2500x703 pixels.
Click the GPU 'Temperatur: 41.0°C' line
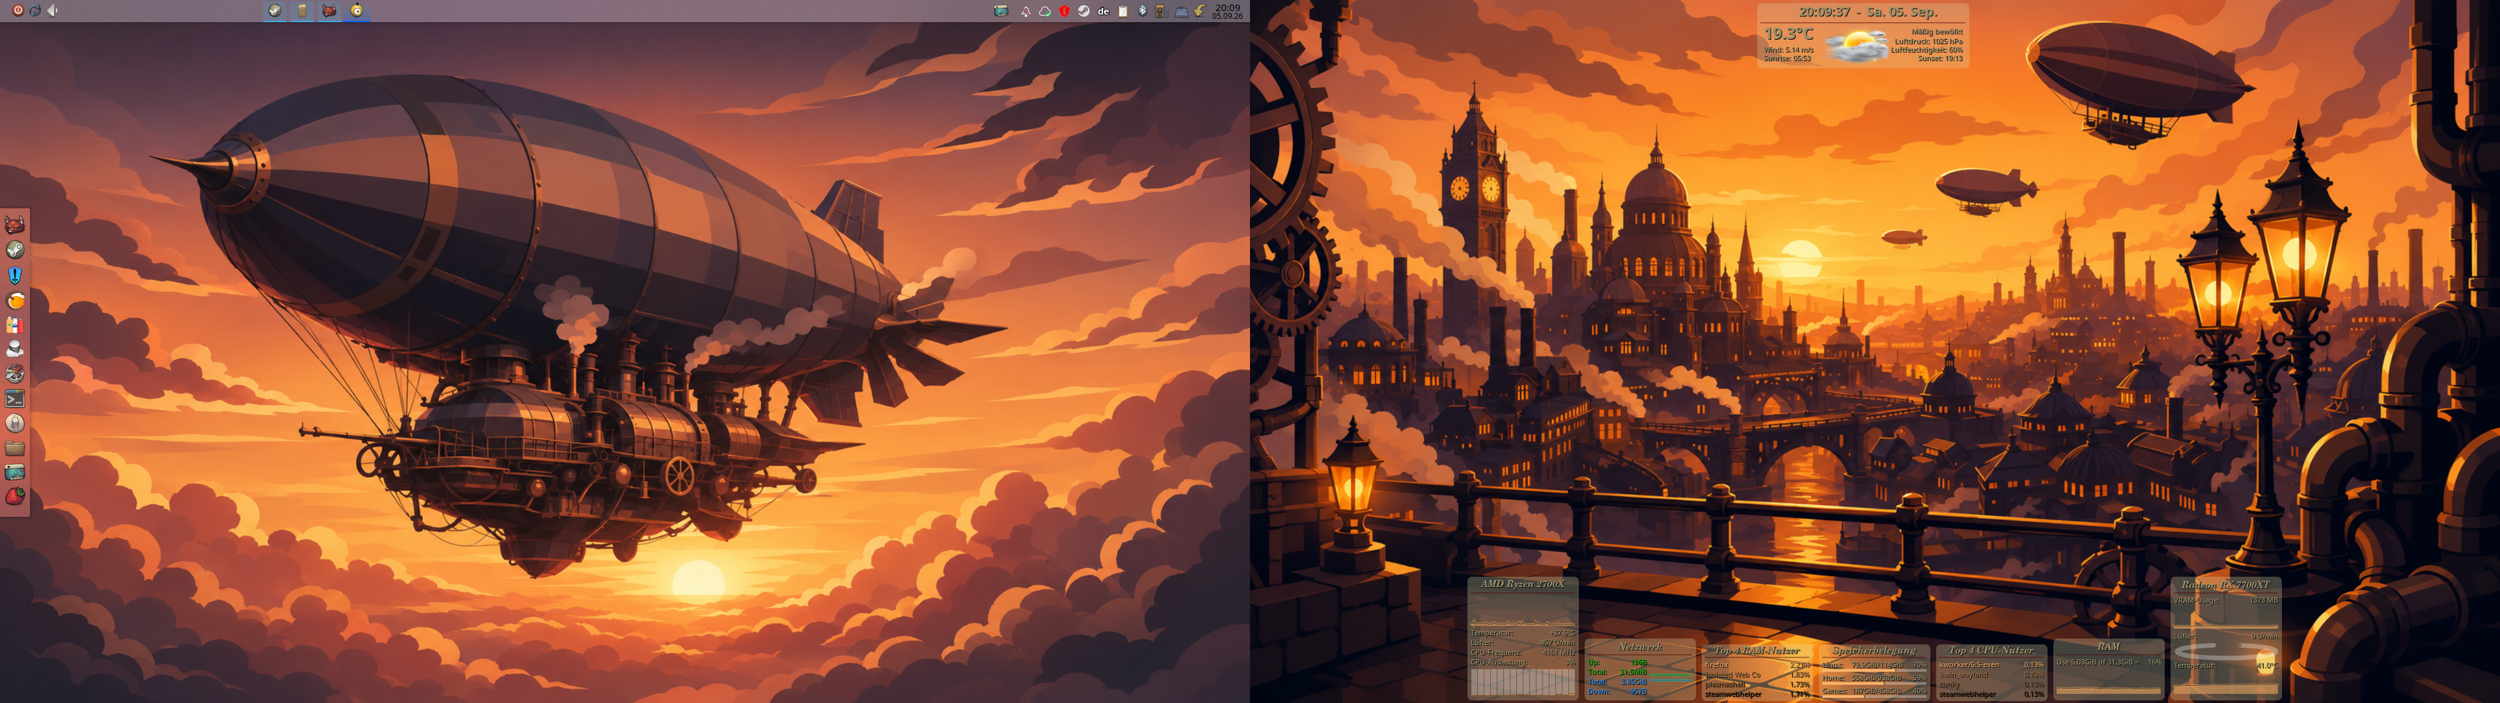tap(2225, 666)
